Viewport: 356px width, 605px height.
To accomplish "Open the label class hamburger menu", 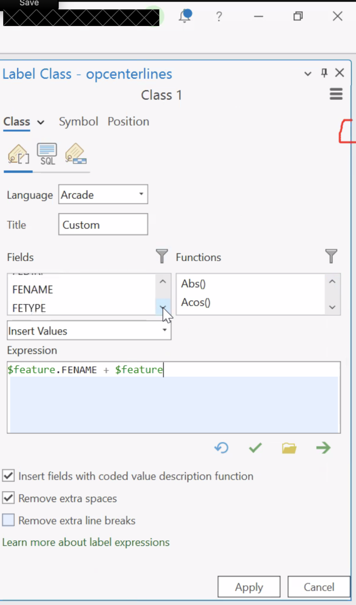I will 336,94.
